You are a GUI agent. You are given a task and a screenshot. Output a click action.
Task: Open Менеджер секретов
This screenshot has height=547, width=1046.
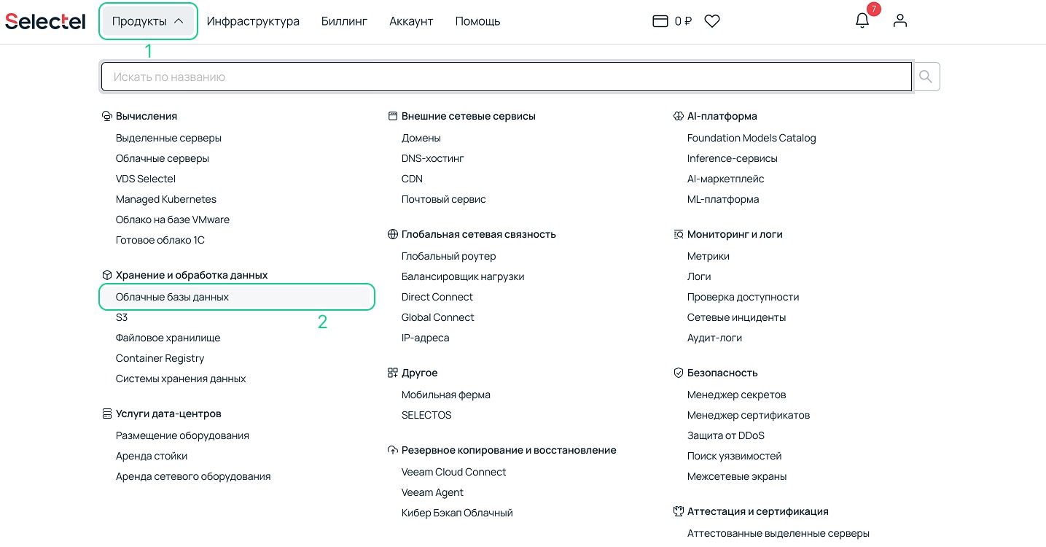click(x=736, y=395)
